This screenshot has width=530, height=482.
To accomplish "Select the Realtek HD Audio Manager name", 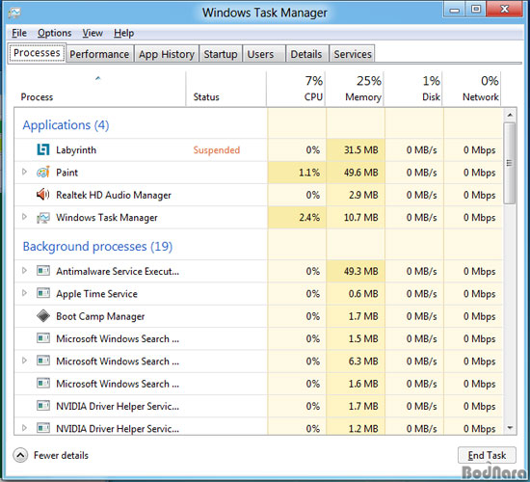I will 114,195.
